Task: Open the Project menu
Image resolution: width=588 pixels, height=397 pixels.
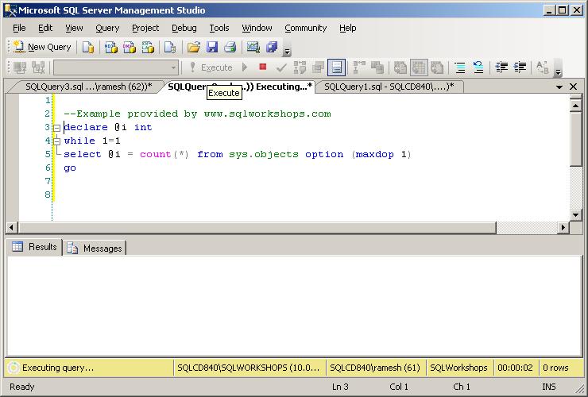Action: pyautogui.click(x=145, y=28)
